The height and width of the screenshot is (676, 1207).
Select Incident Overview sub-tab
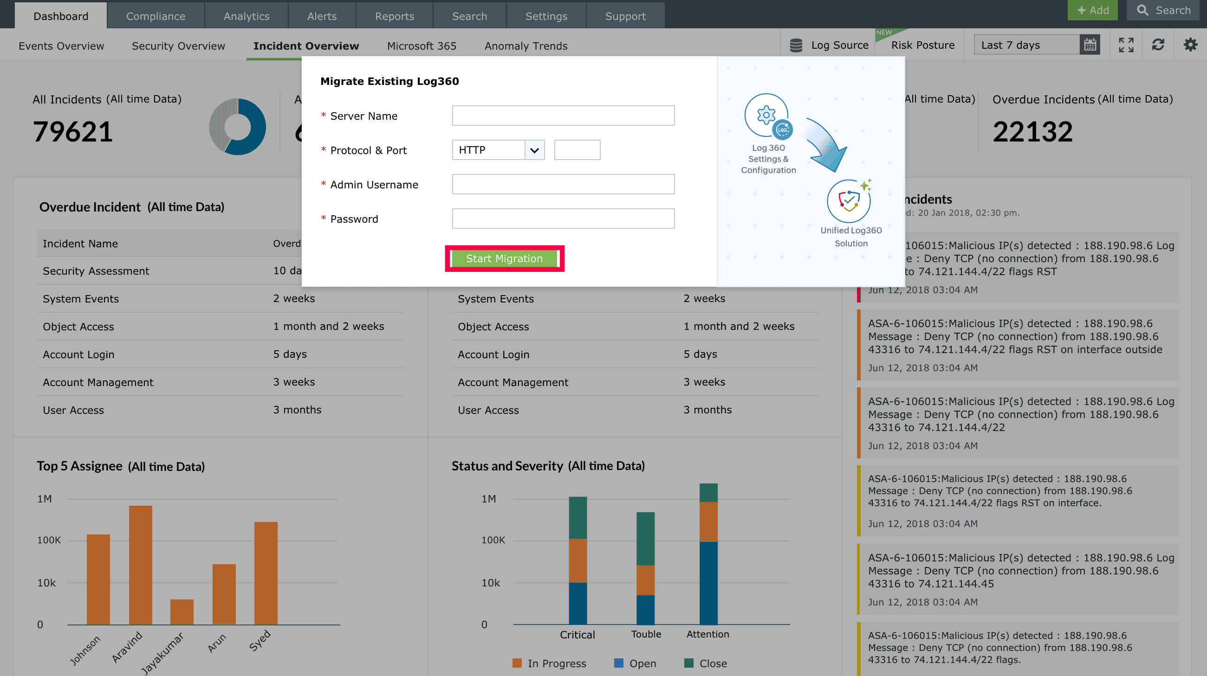pyautogui.click(x=306, y=46)
